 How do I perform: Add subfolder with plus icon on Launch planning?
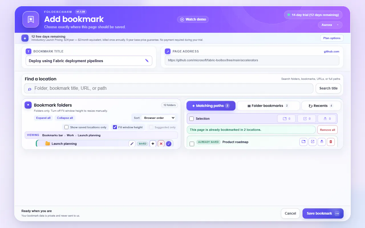coord(153,144)
